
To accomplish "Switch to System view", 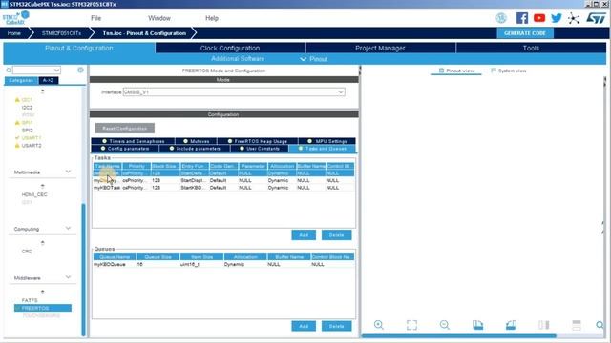I will [509, 71].
